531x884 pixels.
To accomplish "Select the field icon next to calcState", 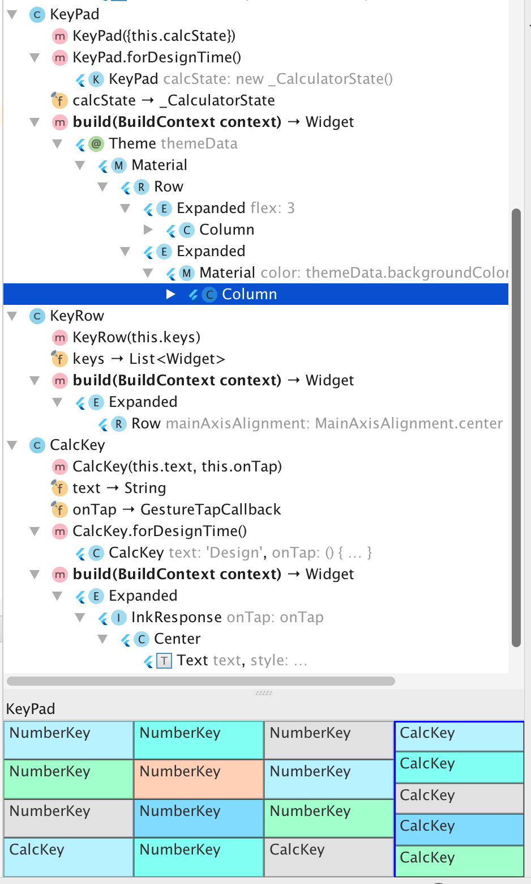I will (59, 100).
